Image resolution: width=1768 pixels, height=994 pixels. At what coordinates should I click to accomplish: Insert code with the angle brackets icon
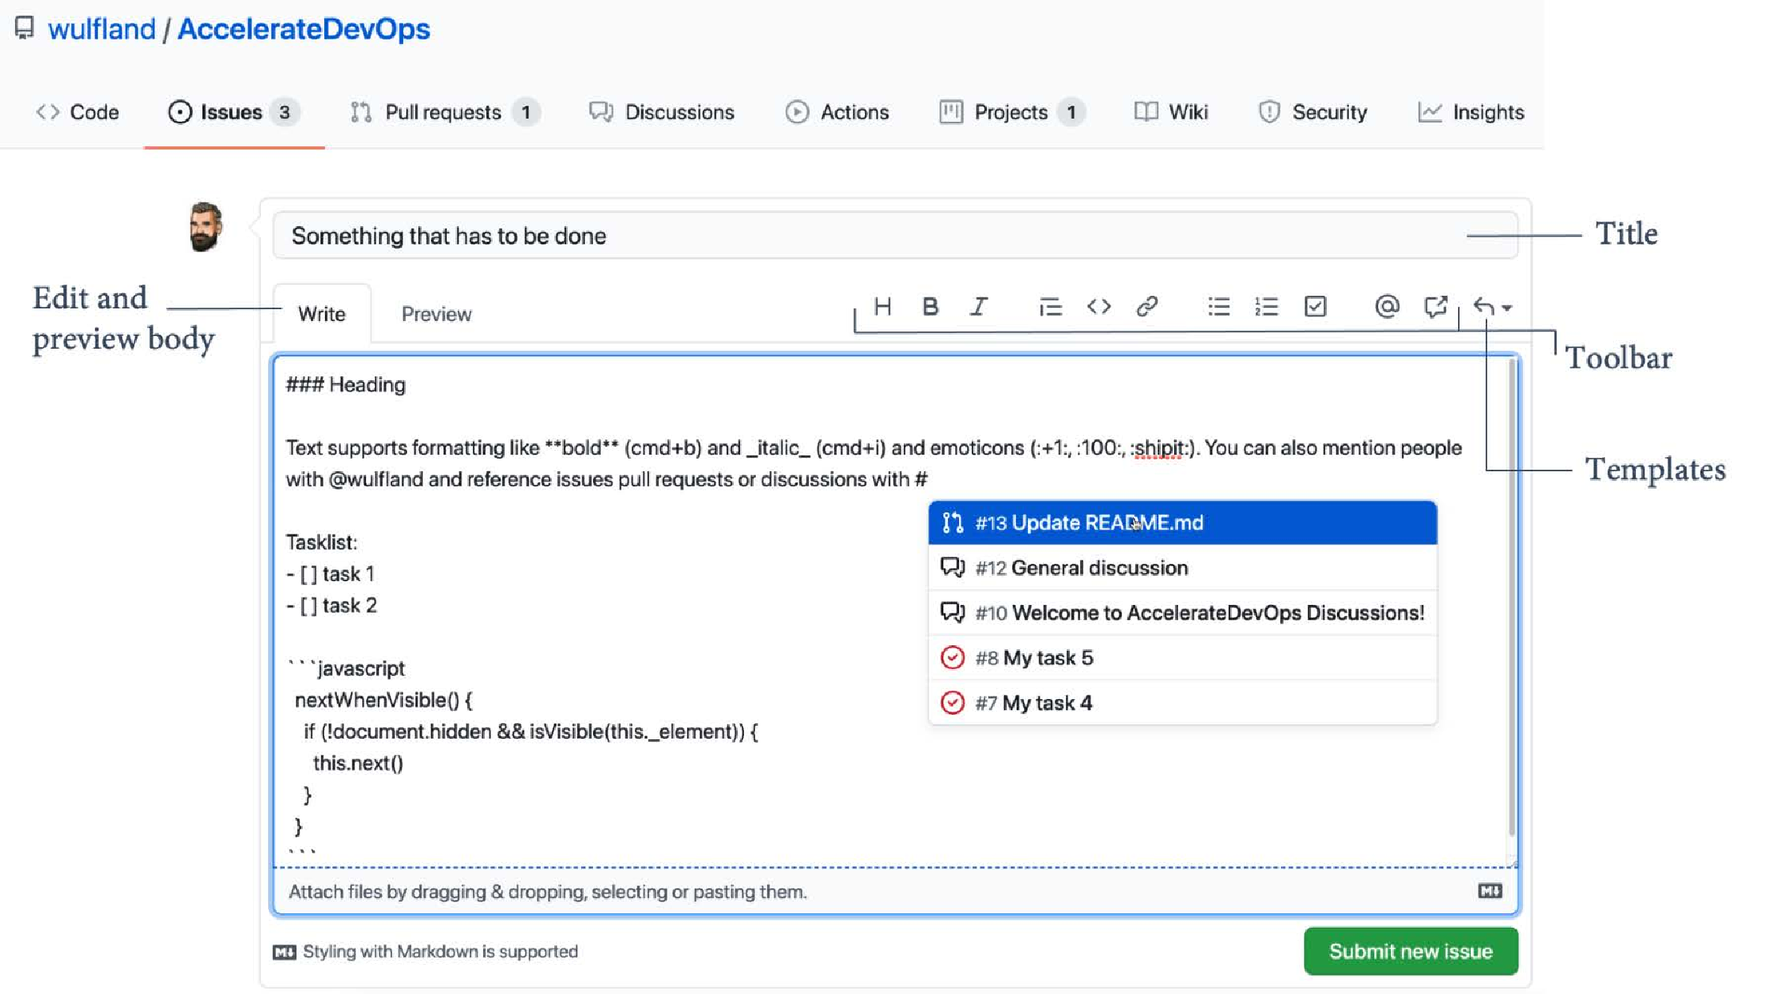[1098, 307]
